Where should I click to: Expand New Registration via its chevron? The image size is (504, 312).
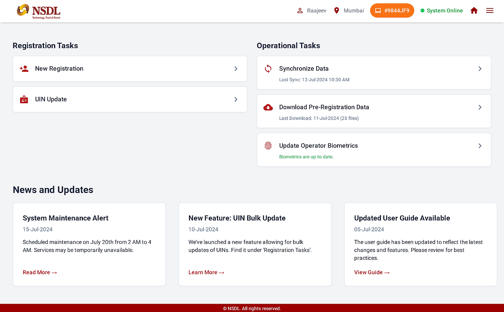(236, 68)
